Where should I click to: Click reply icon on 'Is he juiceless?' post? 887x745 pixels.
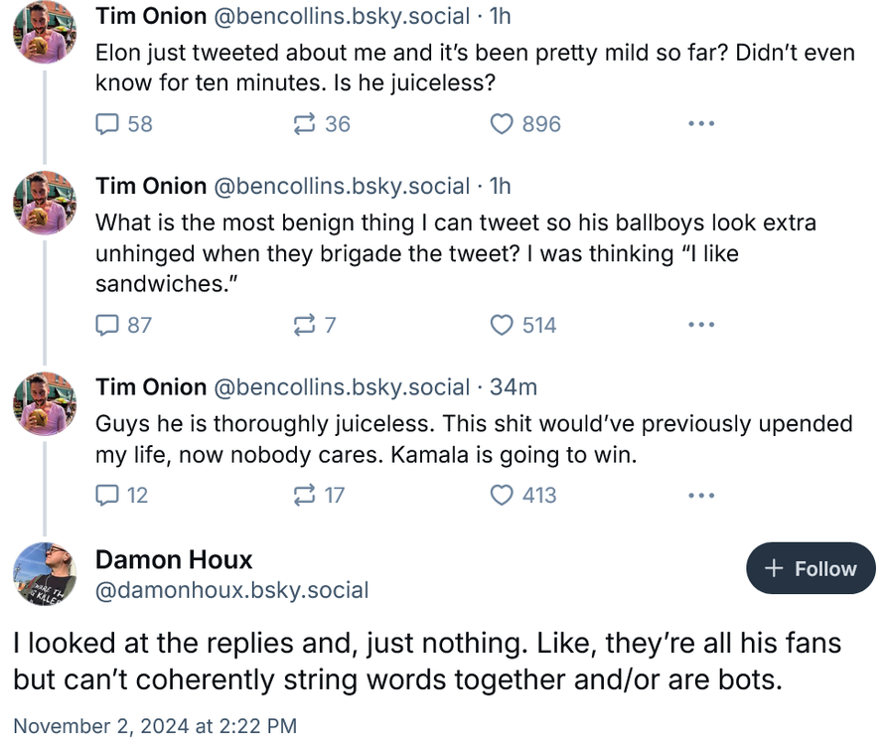click(107, 124)
